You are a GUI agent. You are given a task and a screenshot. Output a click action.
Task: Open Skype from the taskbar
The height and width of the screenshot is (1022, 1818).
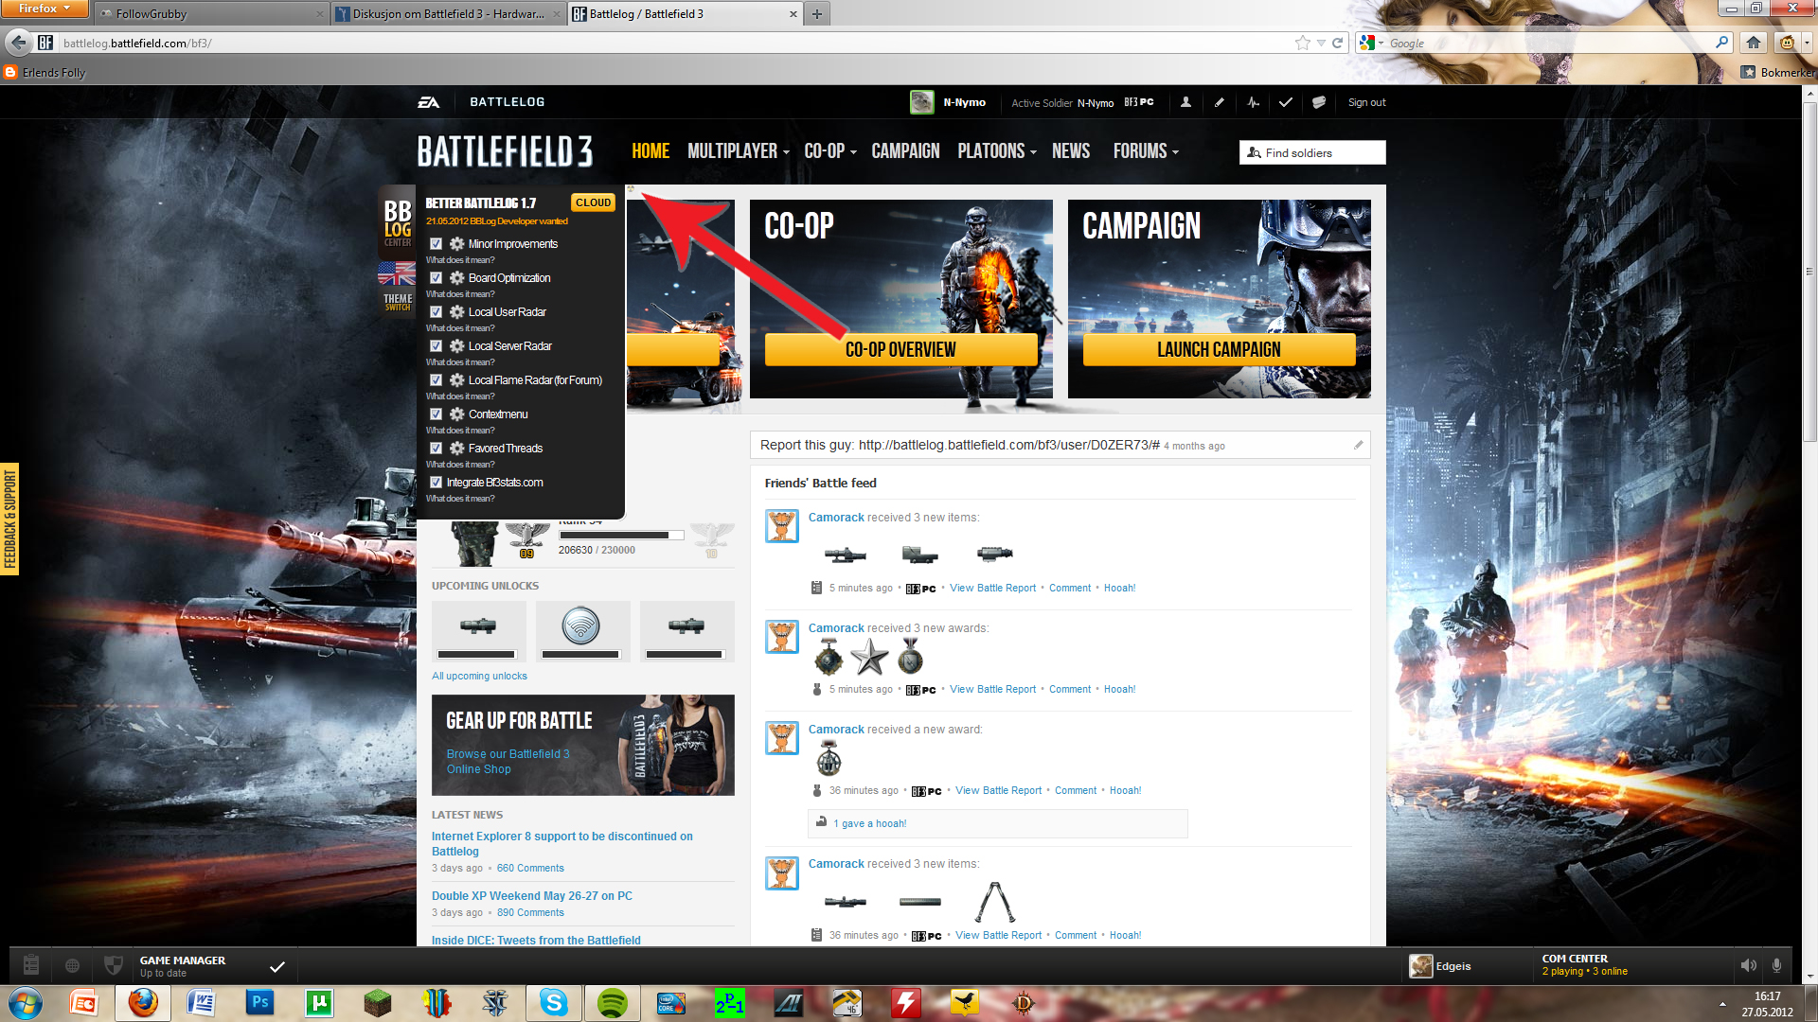click(554, 1002)
